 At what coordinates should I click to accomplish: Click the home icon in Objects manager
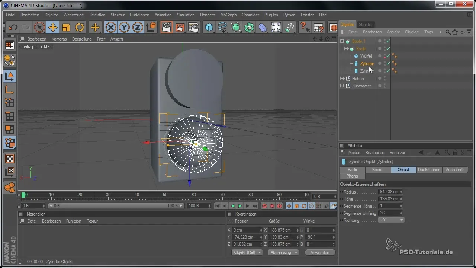tap(454, 32)
